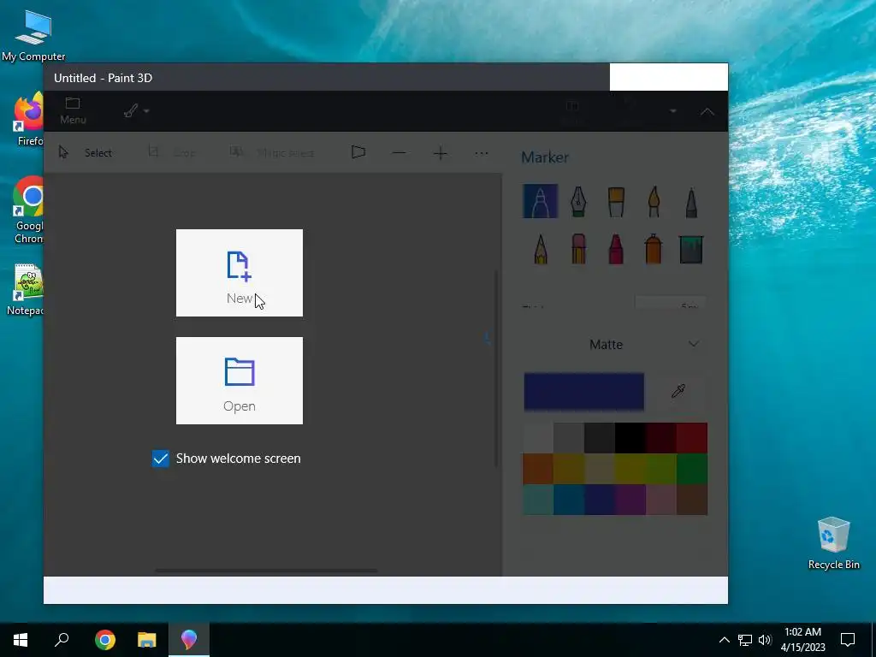Open network status tray icon

coord(745,640)
